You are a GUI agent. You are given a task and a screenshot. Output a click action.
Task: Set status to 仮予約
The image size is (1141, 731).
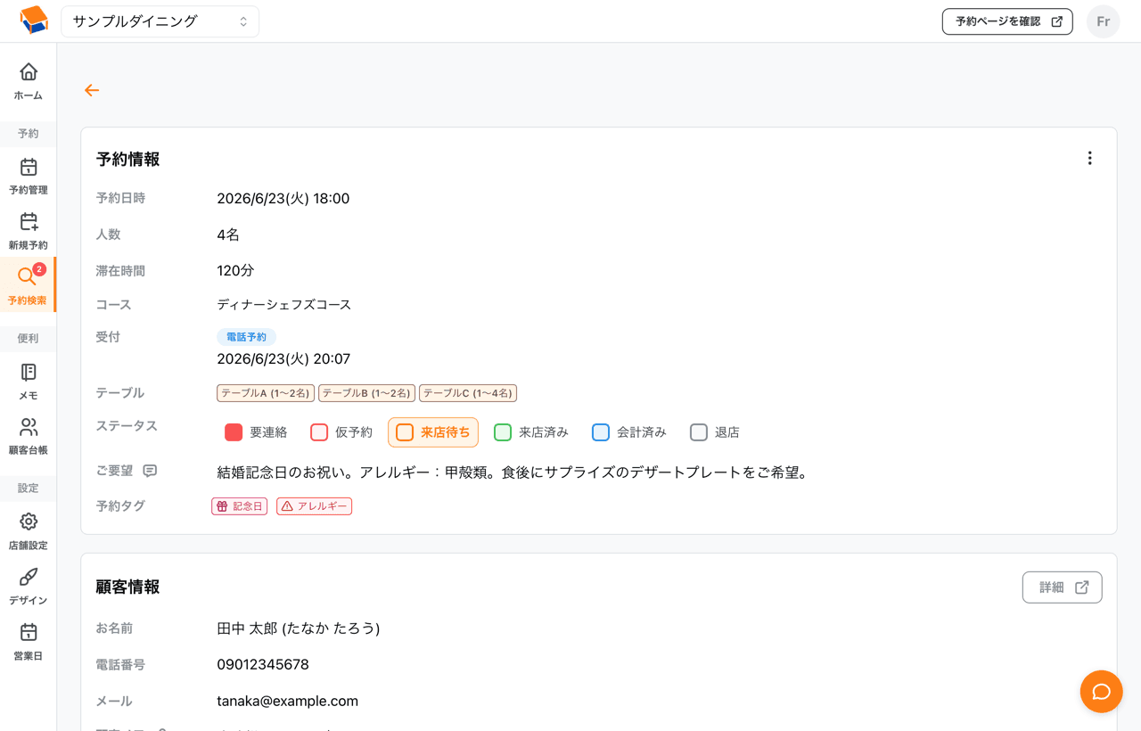click(x=341, y=432)
